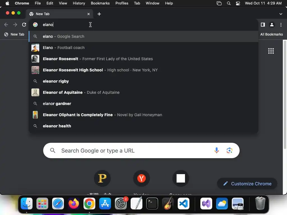Viewport: 287px width, 215px height.
Task: Reload the page with the refresh icon
Action: [x=24, y=25]
